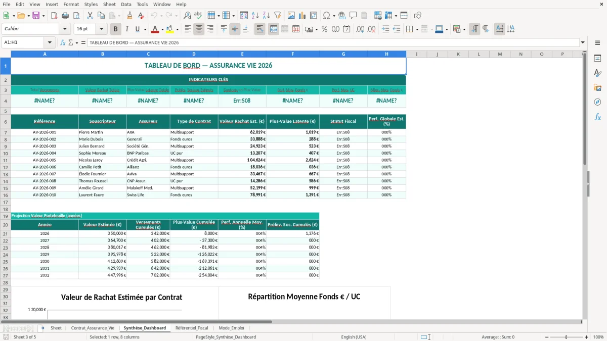
Task: Apply the yellow Background Color swatch
Action: [x=170, y=29]
